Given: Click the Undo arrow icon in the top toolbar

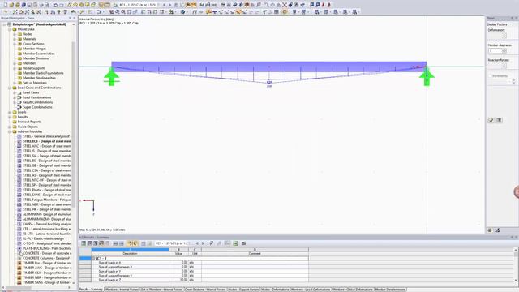Looking at the screenshot, I should 55,5.
